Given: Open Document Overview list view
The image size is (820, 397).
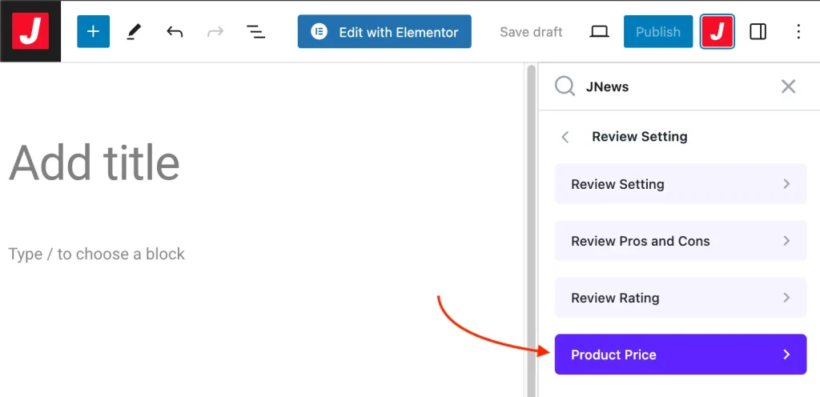Looking at the screenshot, I should (x=255, y=32).
